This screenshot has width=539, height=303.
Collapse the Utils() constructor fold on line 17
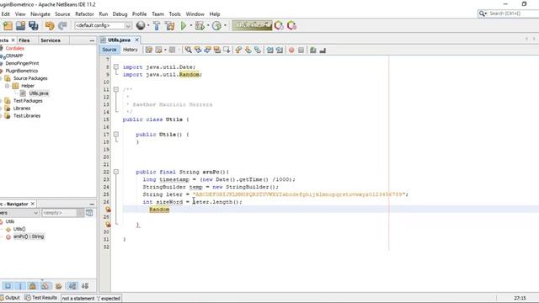116,135
